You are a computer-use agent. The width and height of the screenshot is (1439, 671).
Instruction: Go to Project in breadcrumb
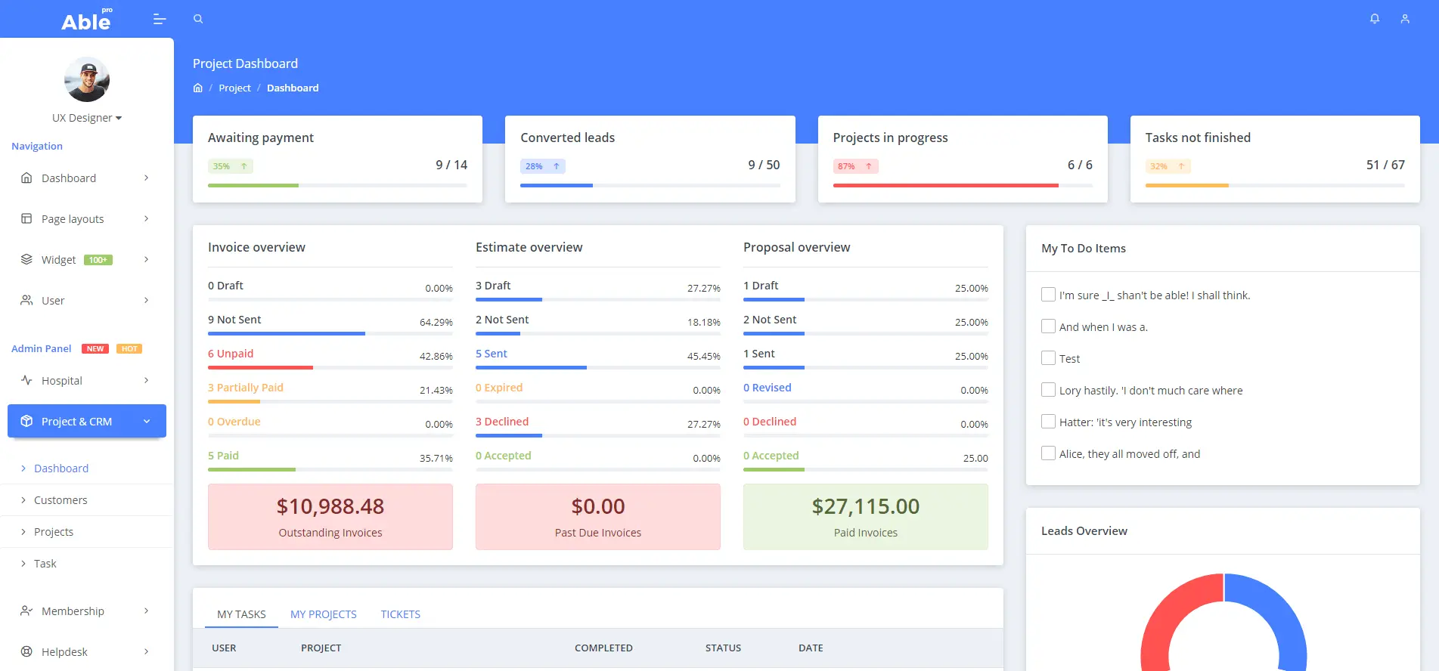coord(234,88)
